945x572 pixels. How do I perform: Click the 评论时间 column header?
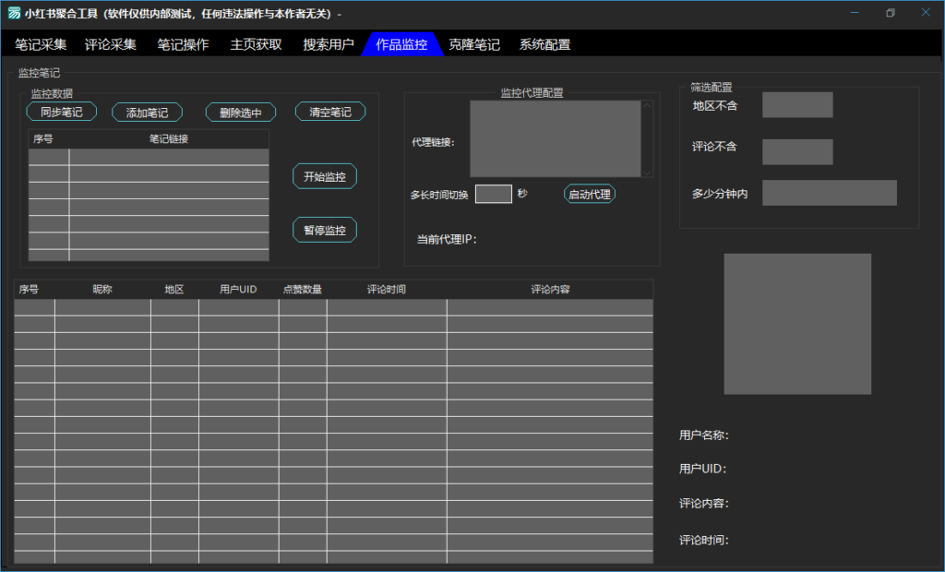point(387,290)
